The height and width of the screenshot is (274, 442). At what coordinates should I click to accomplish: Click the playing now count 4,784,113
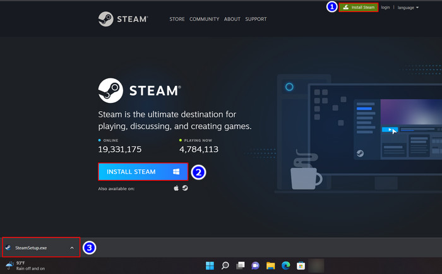pyautogui.click(x=199, y=149)
